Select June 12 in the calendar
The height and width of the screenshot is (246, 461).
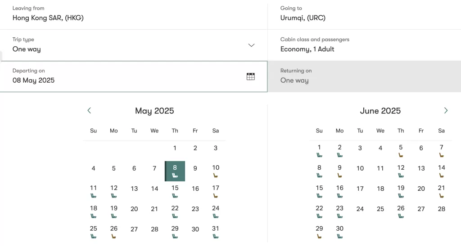pyautogui.click(x=401, y=171)
